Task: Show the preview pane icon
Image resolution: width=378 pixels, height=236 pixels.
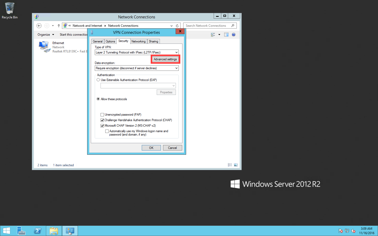Action: [x=226, y=35]
